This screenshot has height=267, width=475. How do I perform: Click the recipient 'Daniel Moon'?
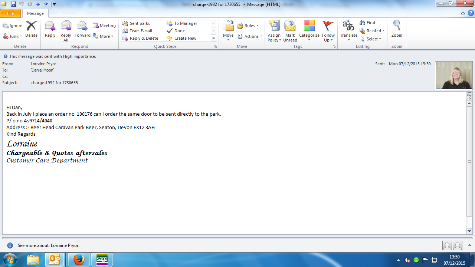point(42,70)
